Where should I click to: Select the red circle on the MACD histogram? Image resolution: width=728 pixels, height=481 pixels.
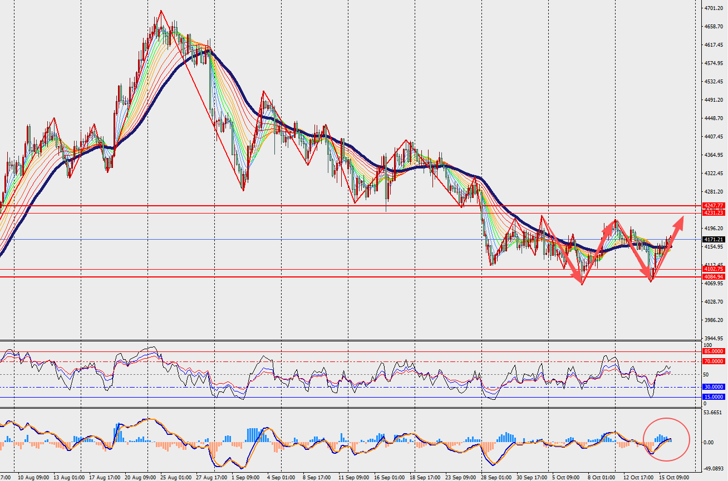point(666,439)
